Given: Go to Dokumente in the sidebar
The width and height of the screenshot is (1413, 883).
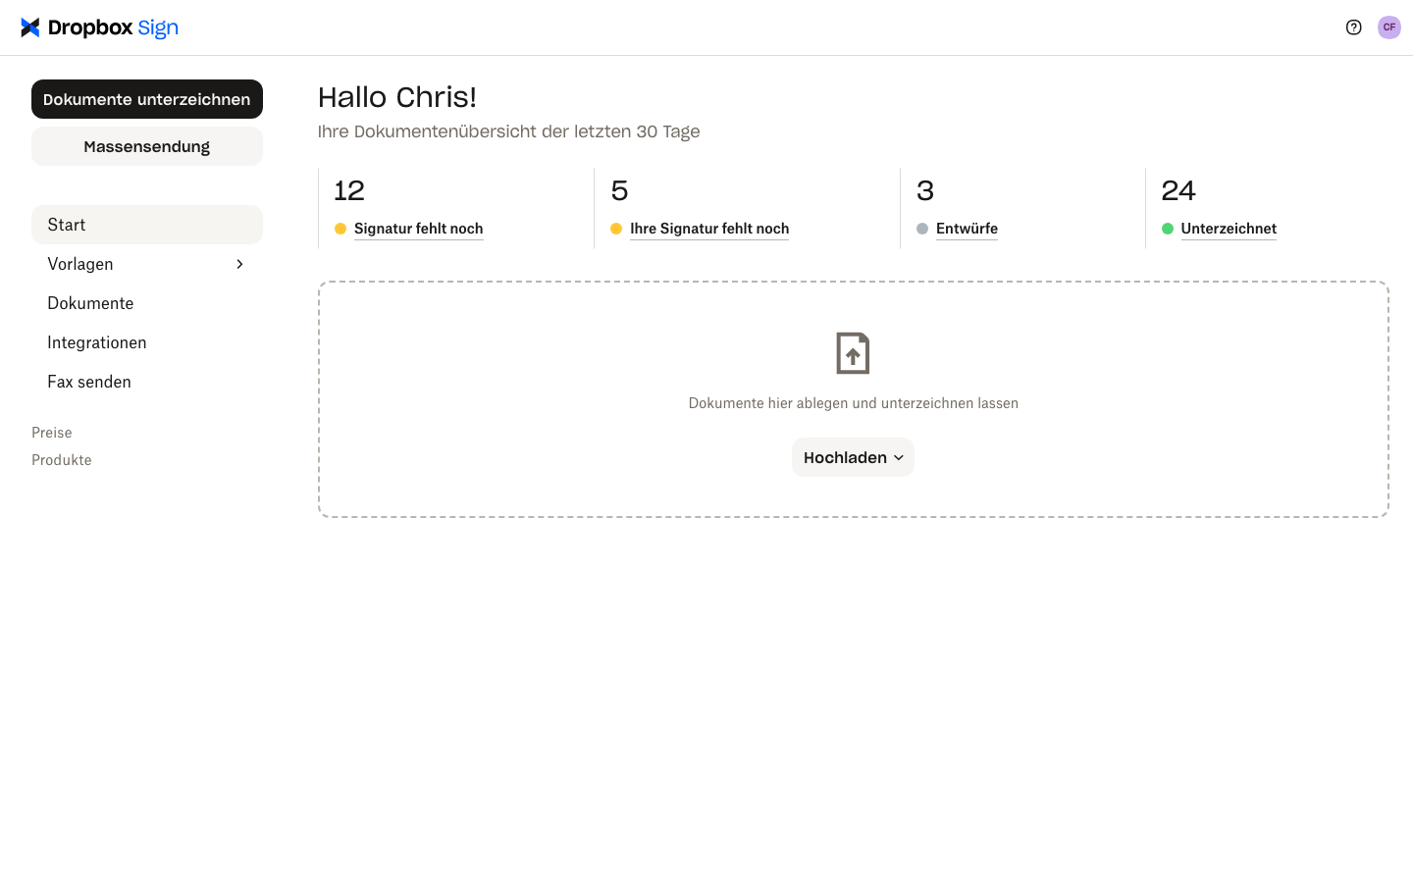Looking at the screenshot, I should tap(90, 303).
